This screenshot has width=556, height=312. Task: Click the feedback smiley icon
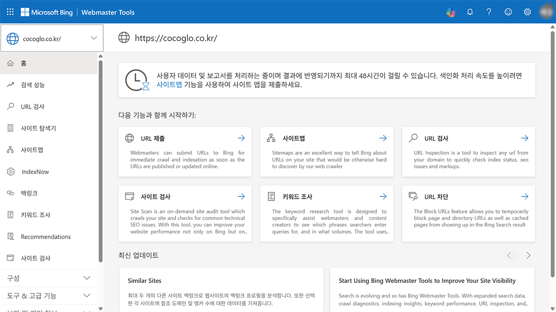(x=508, y=12)
